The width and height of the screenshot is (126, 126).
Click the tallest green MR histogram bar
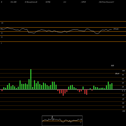31,79
